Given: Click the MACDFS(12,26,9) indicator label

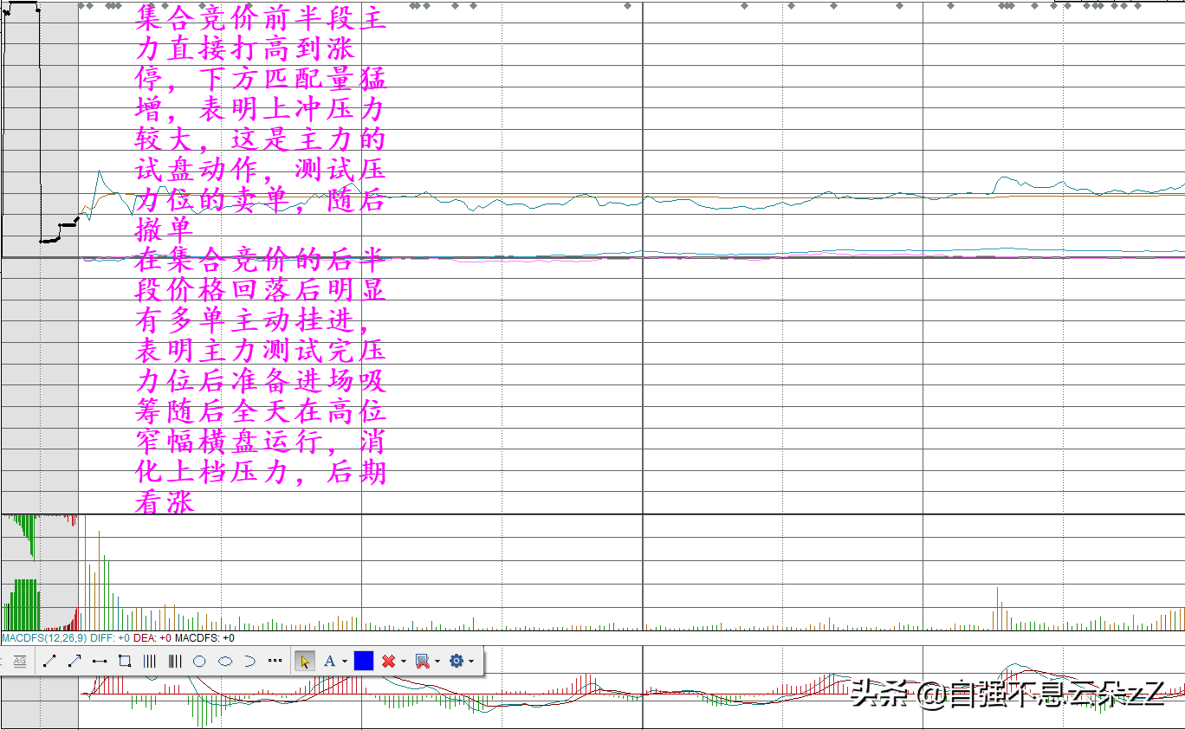Looking at the screenshot, I should coord(44,638).
